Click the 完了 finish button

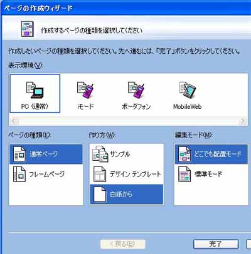pos(216,244)
